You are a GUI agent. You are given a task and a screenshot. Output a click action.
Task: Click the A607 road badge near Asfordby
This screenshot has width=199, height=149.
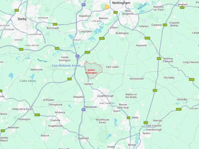(179, 109)
